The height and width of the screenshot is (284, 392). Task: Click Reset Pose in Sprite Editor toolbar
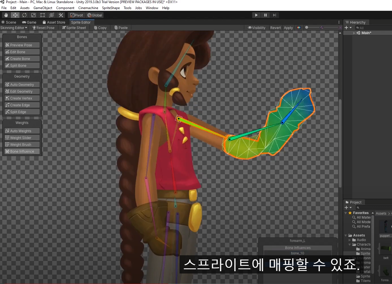43,28
